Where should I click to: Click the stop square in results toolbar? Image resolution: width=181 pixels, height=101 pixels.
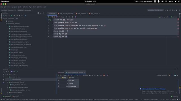[x=98, y=75]
